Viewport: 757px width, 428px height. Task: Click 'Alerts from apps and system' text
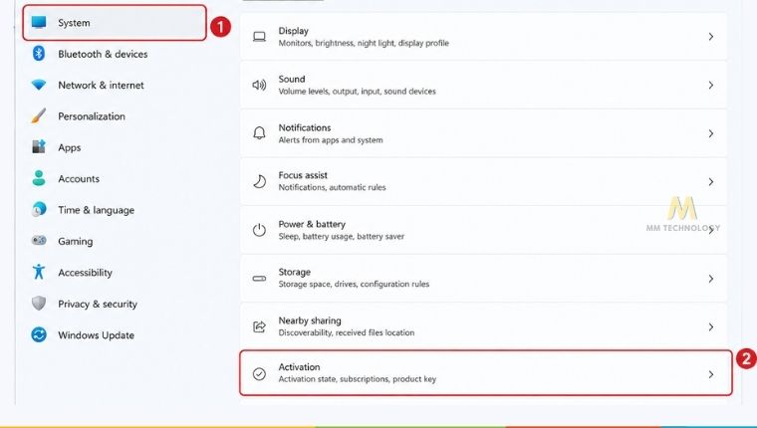tap(331, 140)
